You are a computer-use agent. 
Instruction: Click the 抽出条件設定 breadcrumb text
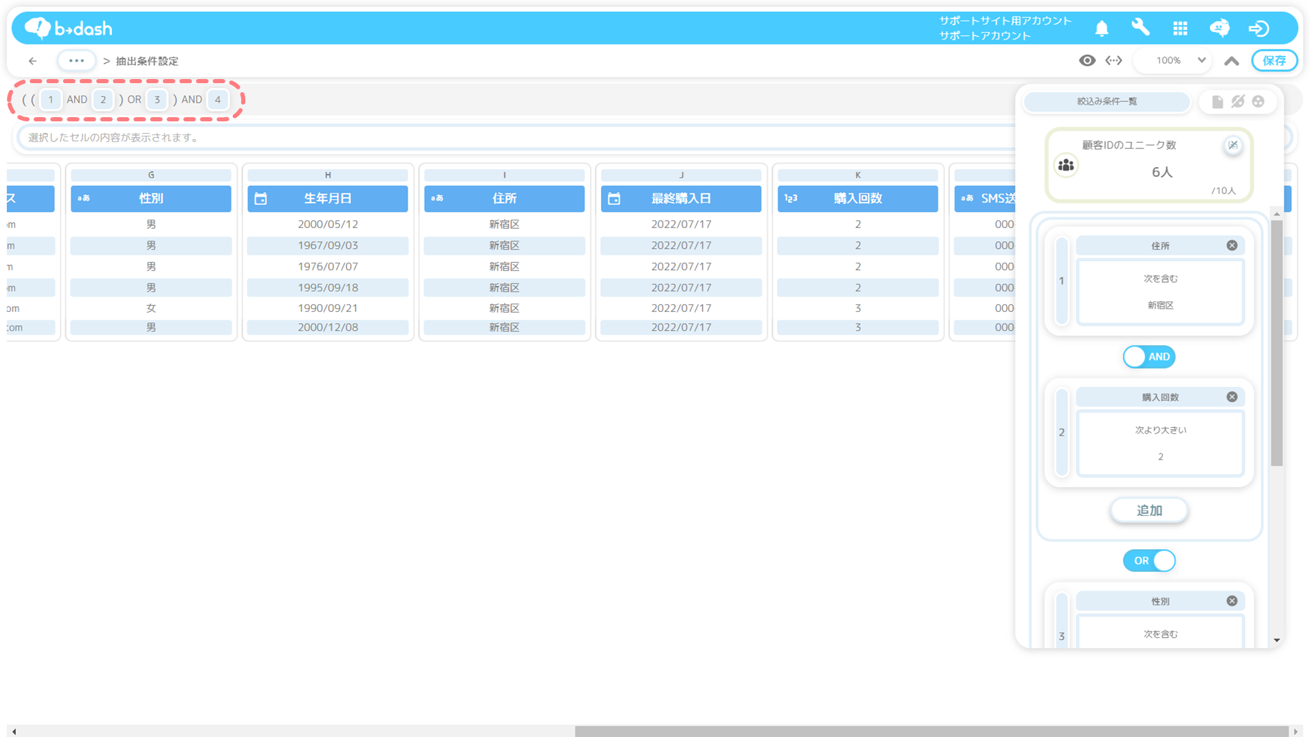tap(147, 61)
